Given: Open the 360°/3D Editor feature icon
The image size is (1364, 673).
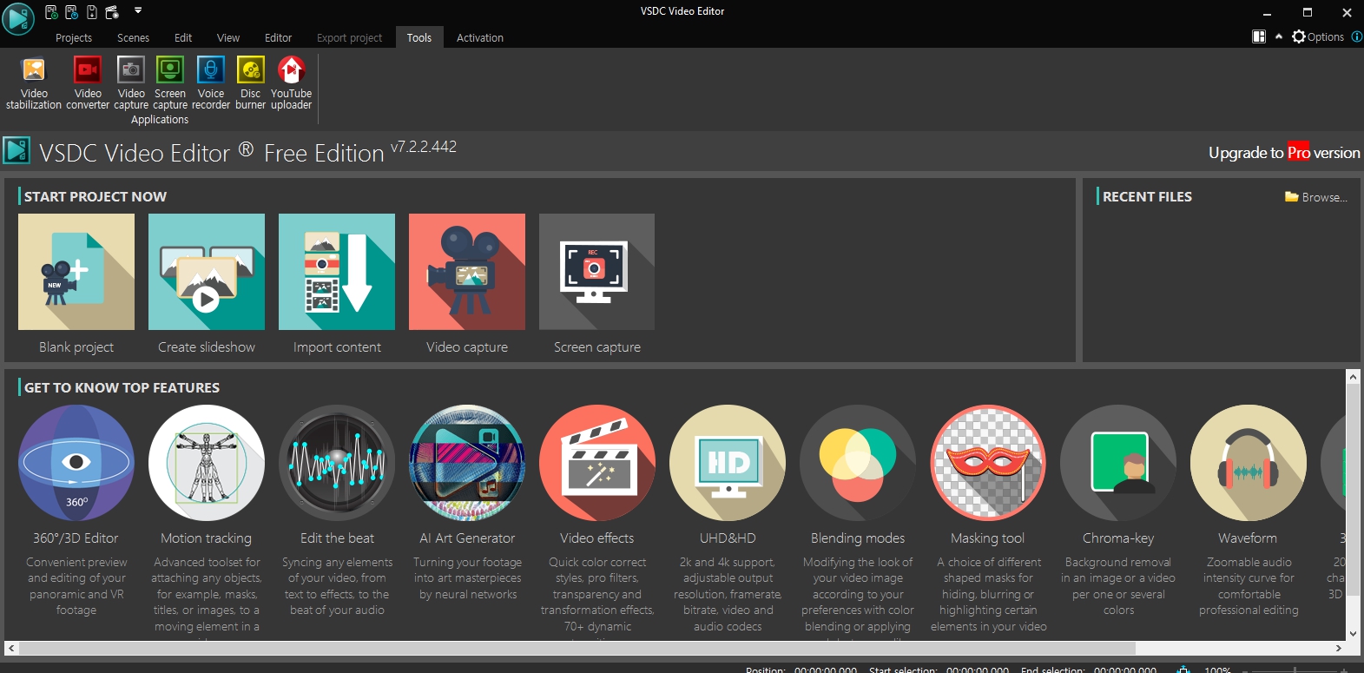Looking at the screenshot, I should pos(76,463).
